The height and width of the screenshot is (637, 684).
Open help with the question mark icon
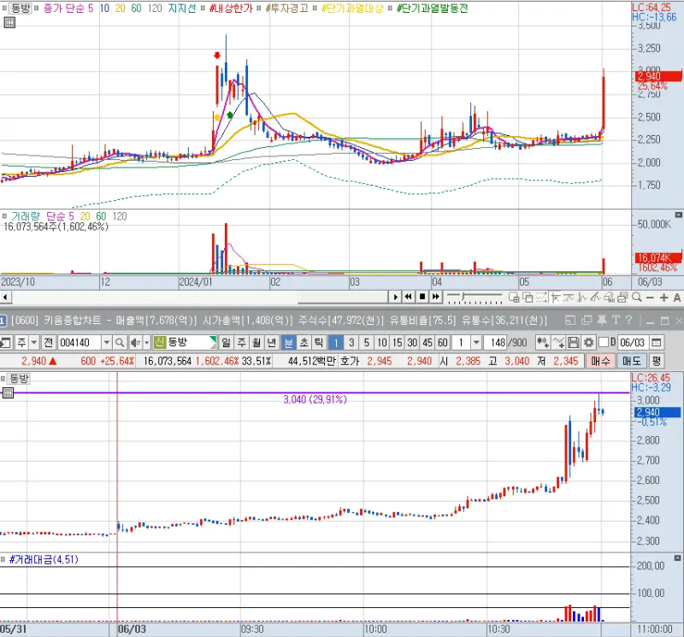pos(628,321)
